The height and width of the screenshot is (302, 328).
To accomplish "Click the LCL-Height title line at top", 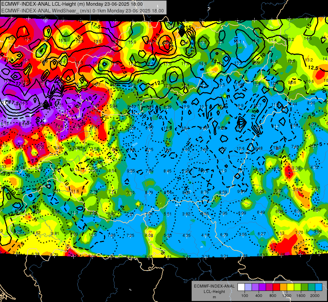I will (72, 4).
